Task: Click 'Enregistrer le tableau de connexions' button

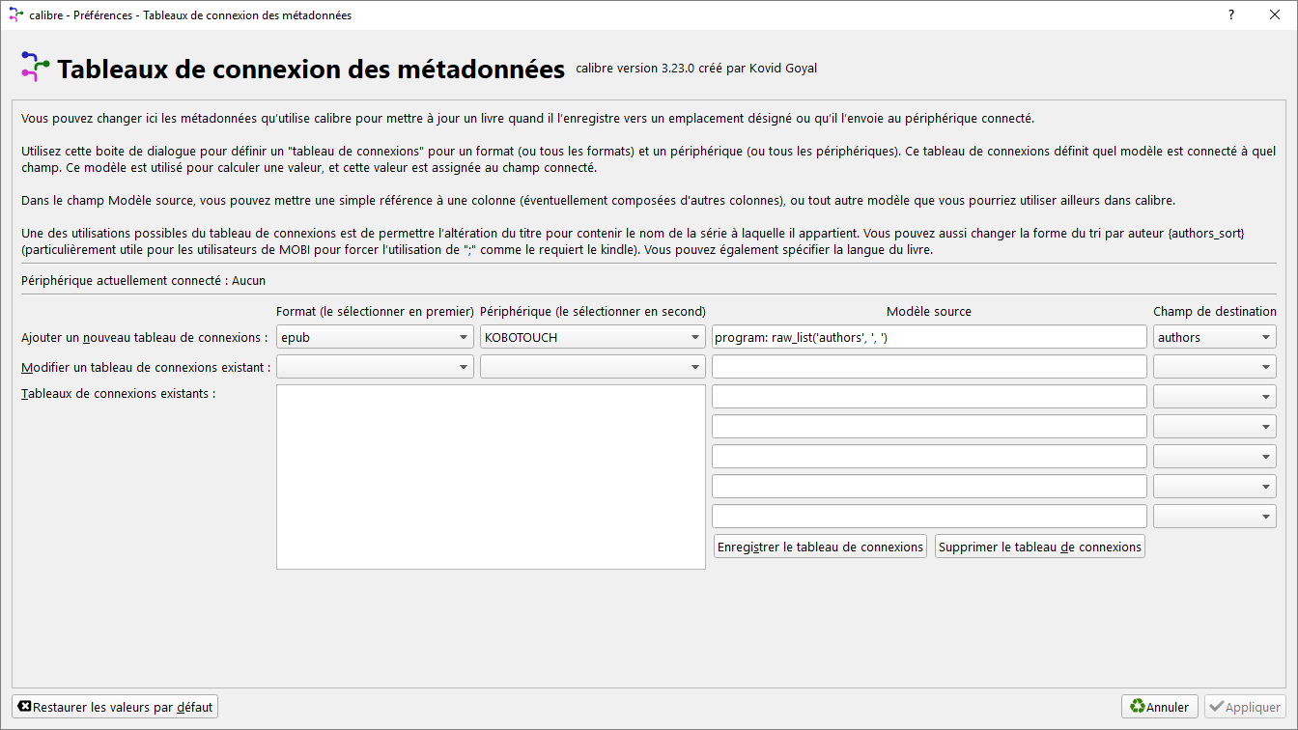Action: [x=820, y=547]
